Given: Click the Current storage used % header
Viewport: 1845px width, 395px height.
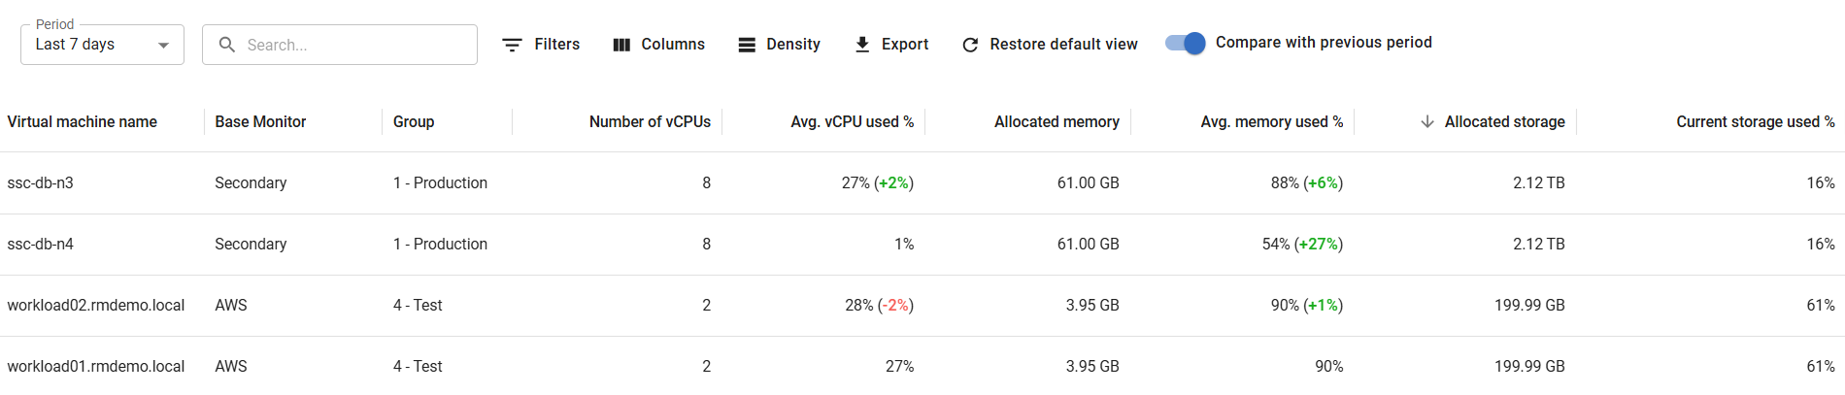Looking at the screenshot, I should pyautogui.click(x=1755, y=121).
